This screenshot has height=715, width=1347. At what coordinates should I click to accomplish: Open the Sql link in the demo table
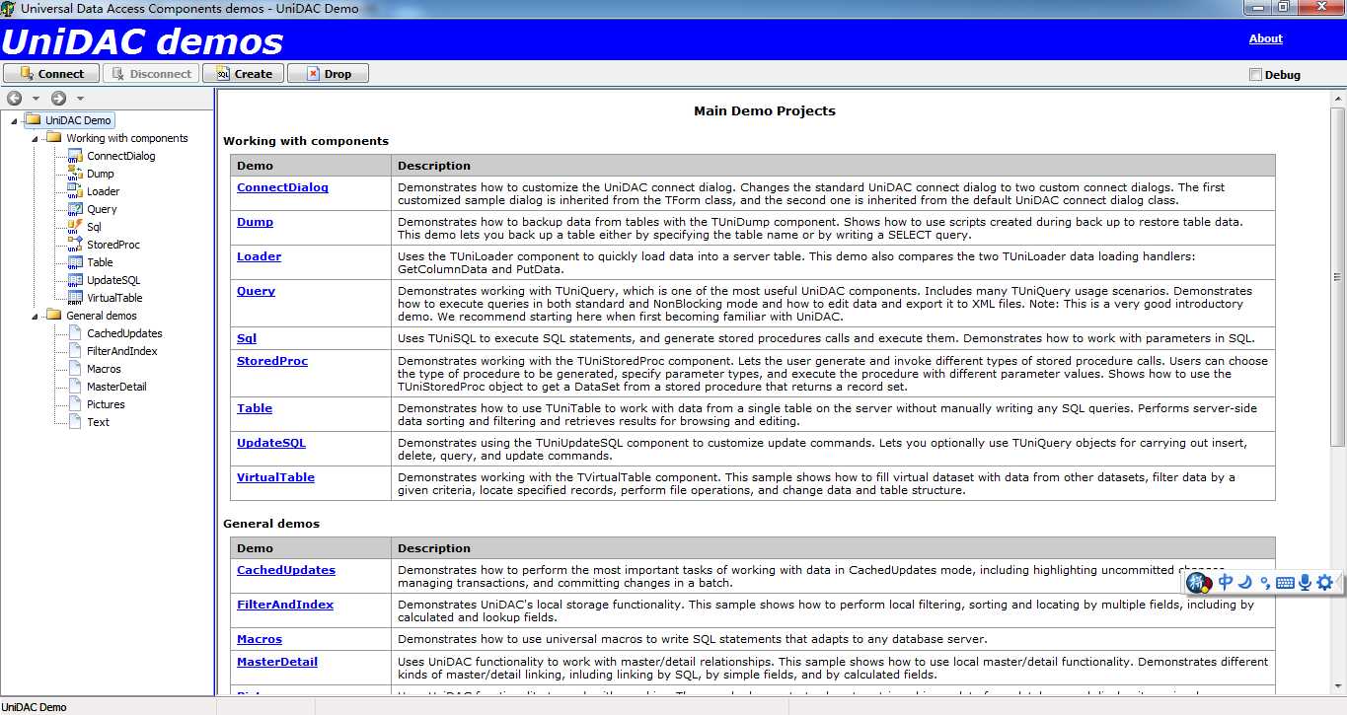pos(247,338)
